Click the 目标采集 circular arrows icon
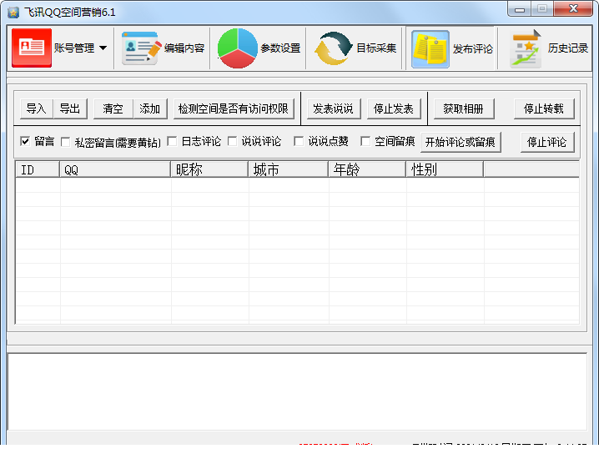599x464 pixels. coord(333,48)
